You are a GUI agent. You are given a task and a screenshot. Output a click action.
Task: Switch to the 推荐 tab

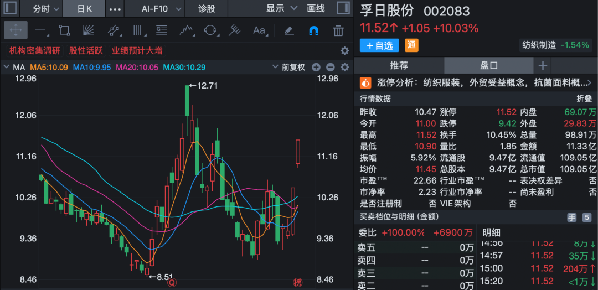pos(399,65)
